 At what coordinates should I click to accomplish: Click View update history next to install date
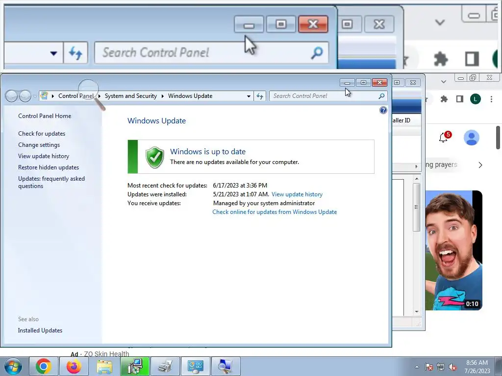297,194
